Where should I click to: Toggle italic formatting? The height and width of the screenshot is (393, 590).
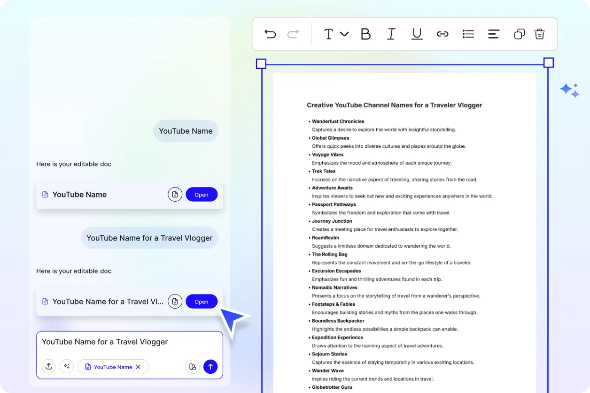391,34
